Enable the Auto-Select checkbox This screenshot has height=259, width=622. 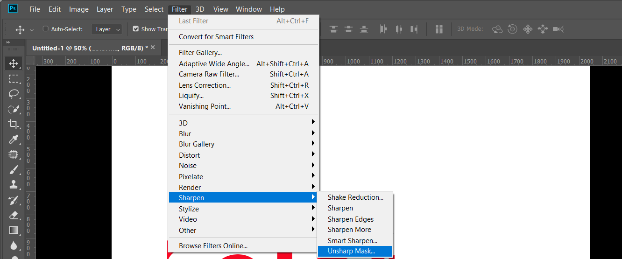(46, 29)
